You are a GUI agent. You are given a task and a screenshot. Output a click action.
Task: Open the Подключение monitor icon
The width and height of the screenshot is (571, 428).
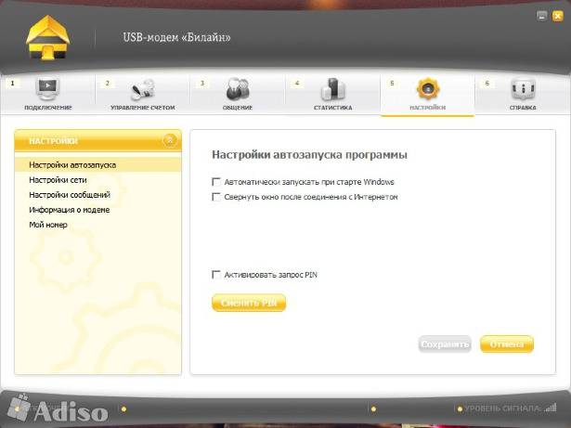coord(47,90)
